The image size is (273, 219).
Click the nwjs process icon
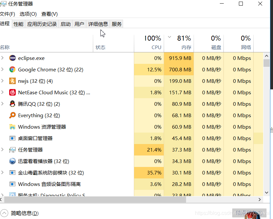tap(12, 81)
